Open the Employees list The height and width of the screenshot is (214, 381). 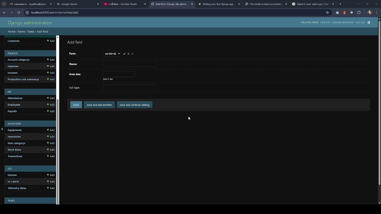pyautogui.click(x=14, y=105)
